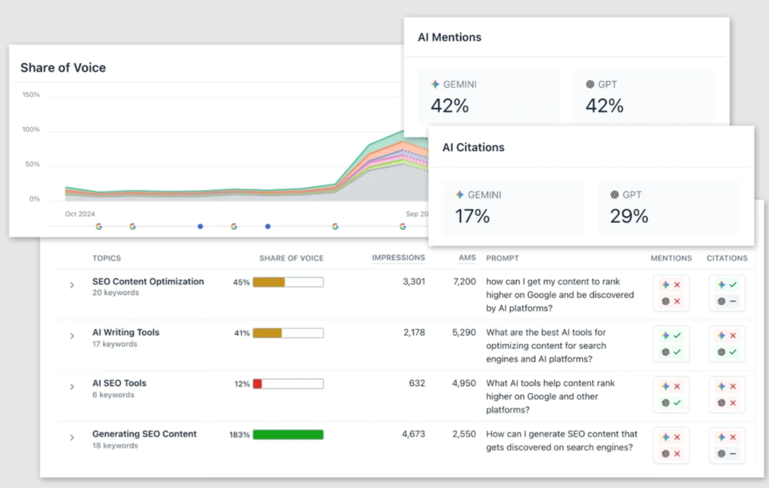
Task: Open the Generating SEO Content topic name
Action: (x=144, y=434)
